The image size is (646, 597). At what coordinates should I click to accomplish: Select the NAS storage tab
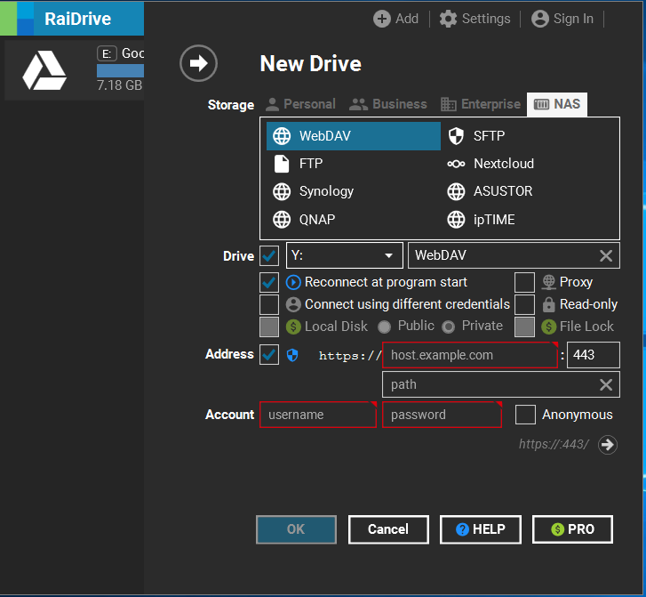(x=557, y=104)
